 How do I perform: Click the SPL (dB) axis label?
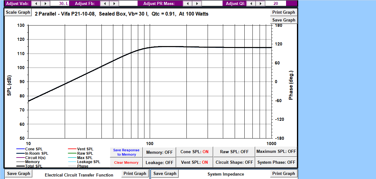(9, 86)
